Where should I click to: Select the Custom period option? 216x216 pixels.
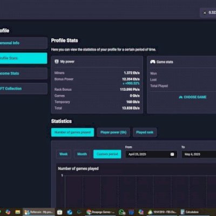(x=107, y=154)
